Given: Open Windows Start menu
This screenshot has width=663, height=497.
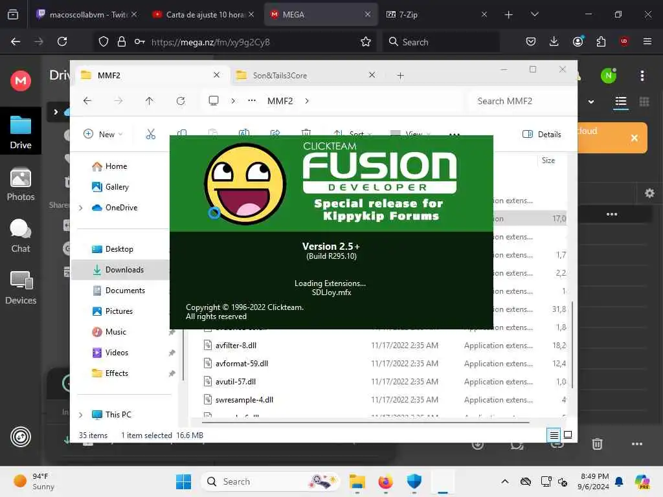Looking at the screenshot, I should pyautogui.click(x=183, y=481).
